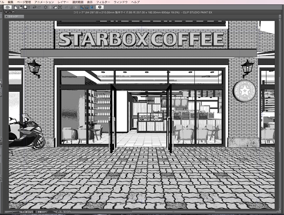Reset canvas rotation icon

(66, 212)
